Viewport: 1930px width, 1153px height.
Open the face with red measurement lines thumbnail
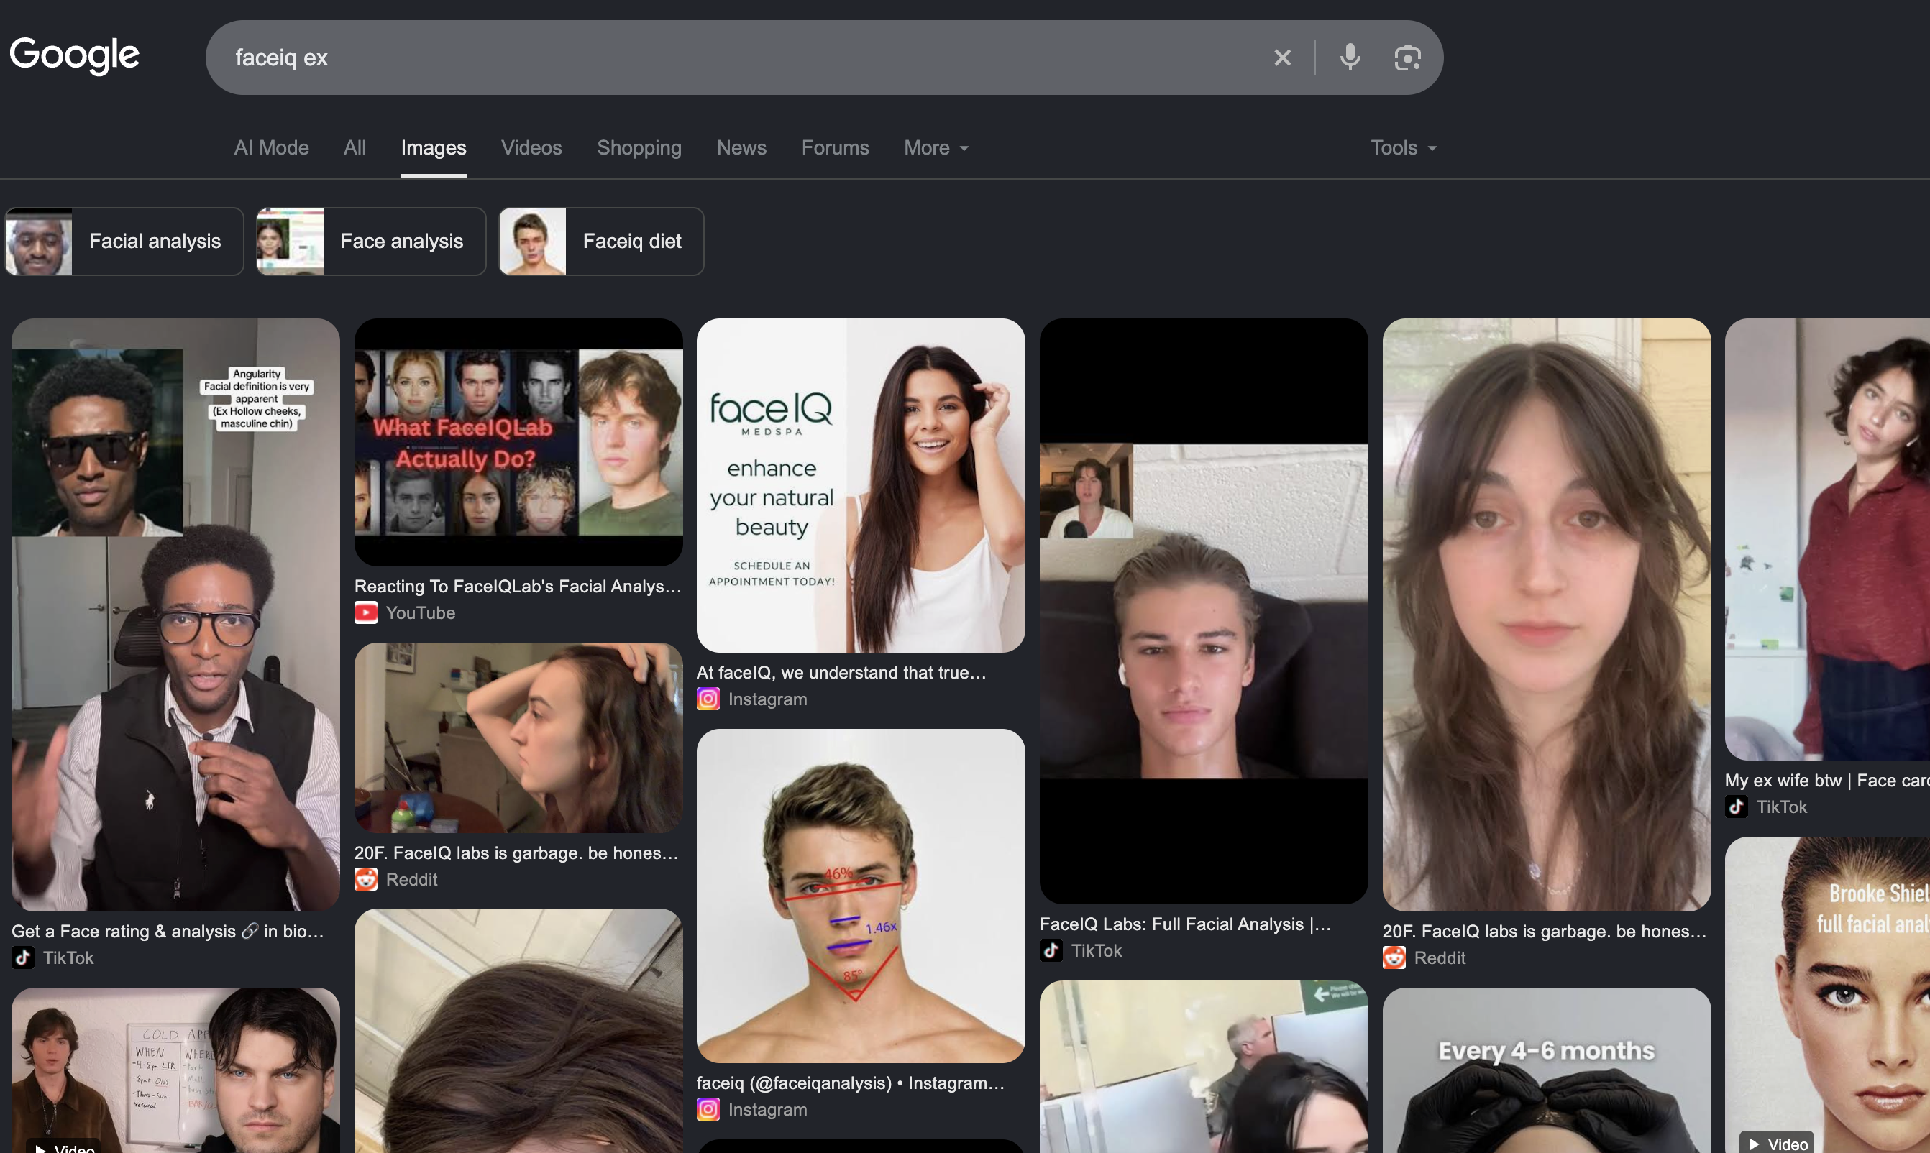tap(861, 896)
